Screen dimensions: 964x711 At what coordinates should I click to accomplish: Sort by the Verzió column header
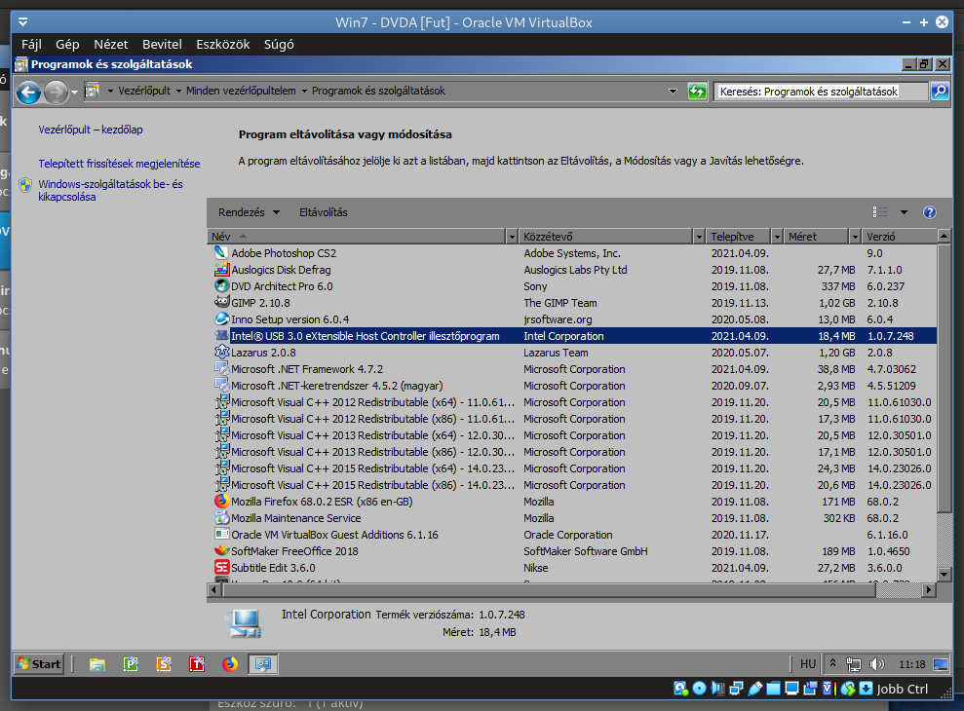(899, 237)
